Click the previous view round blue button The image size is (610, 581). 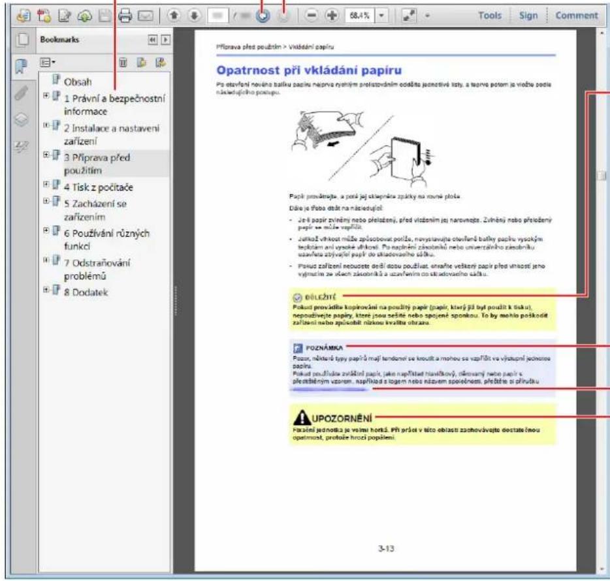[x=263, y=16]
